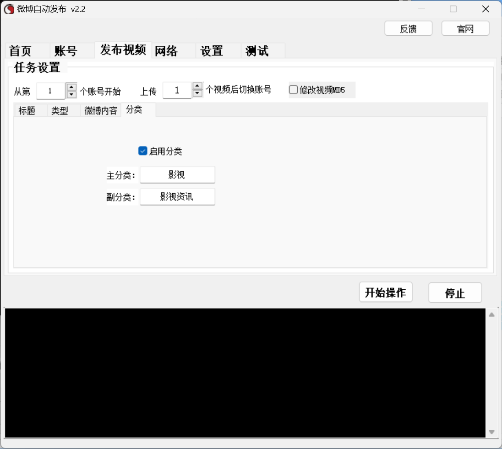The image size is (502, 449).
Task: Click the Weibo app logo in title bar
Action: (x=9, y=9)
